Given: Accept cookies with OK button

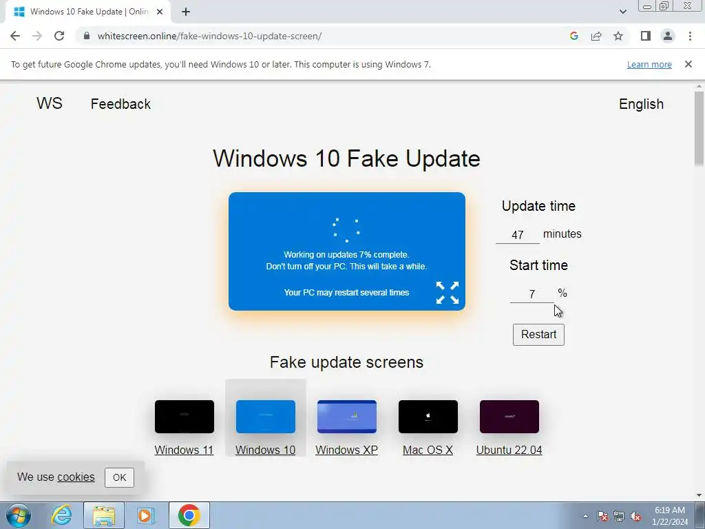Looking at the screenshot, I should 119,477.
